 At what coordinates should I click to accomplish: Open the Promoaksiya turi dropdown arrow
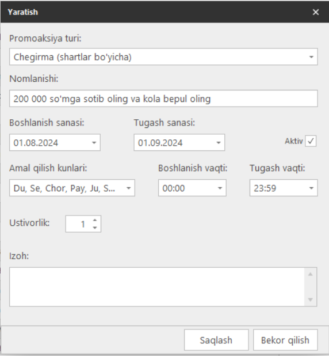(311, 57)
